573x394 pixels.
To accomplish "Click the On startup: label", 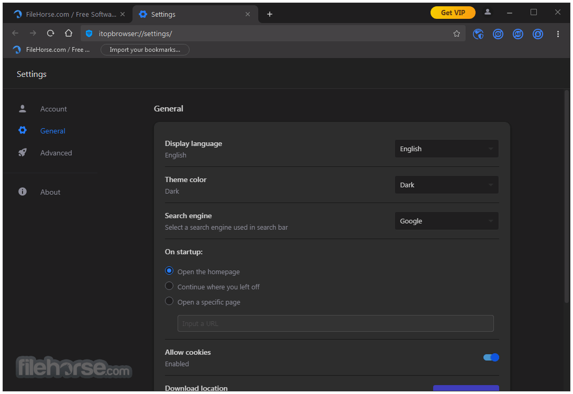I will [183, 252].
